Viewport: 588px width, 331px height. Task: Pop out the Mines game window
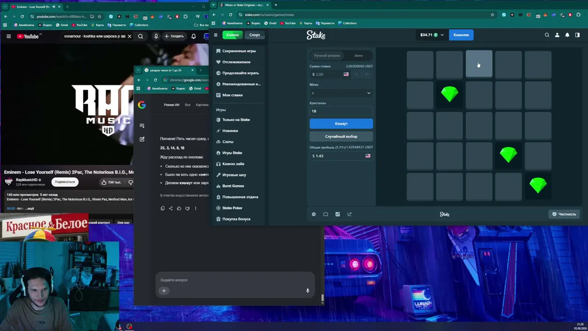(x=350, y=214)
